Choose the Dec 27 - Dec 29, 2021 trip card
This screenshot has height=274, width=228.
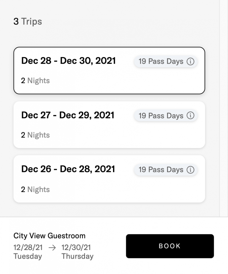tap(109, 125)
